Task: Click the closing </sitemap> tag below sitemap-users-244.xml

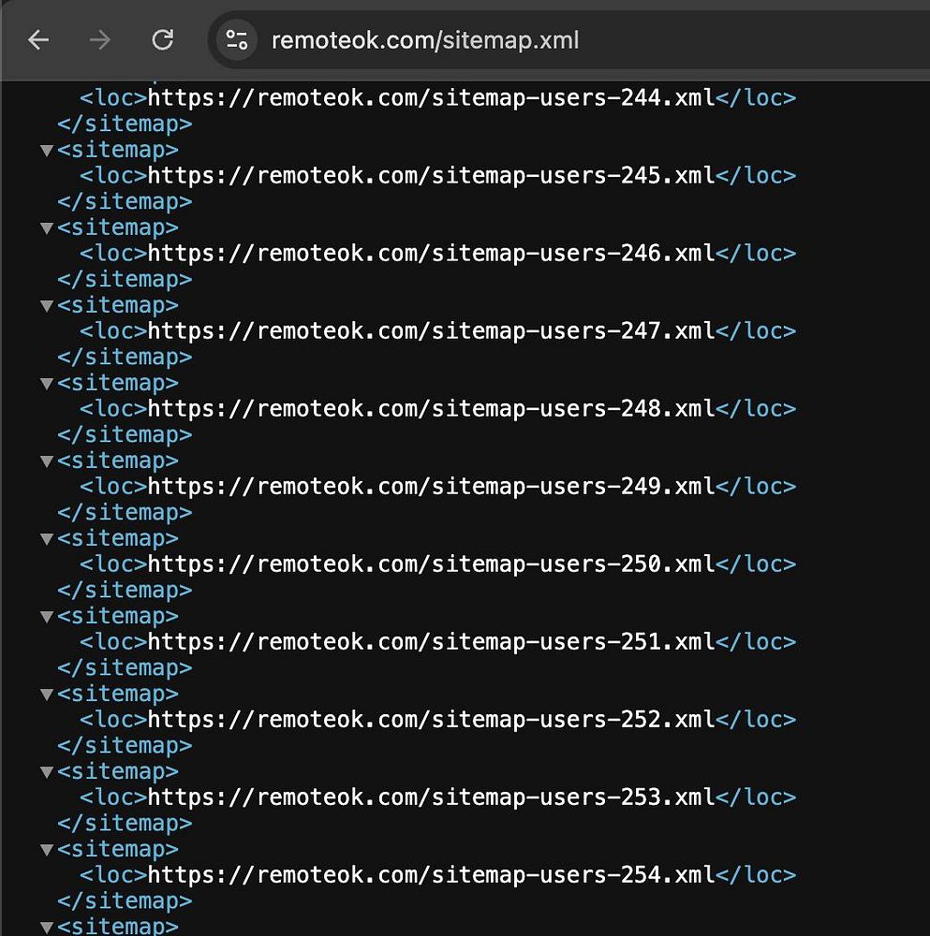Action: pos(125,124)
